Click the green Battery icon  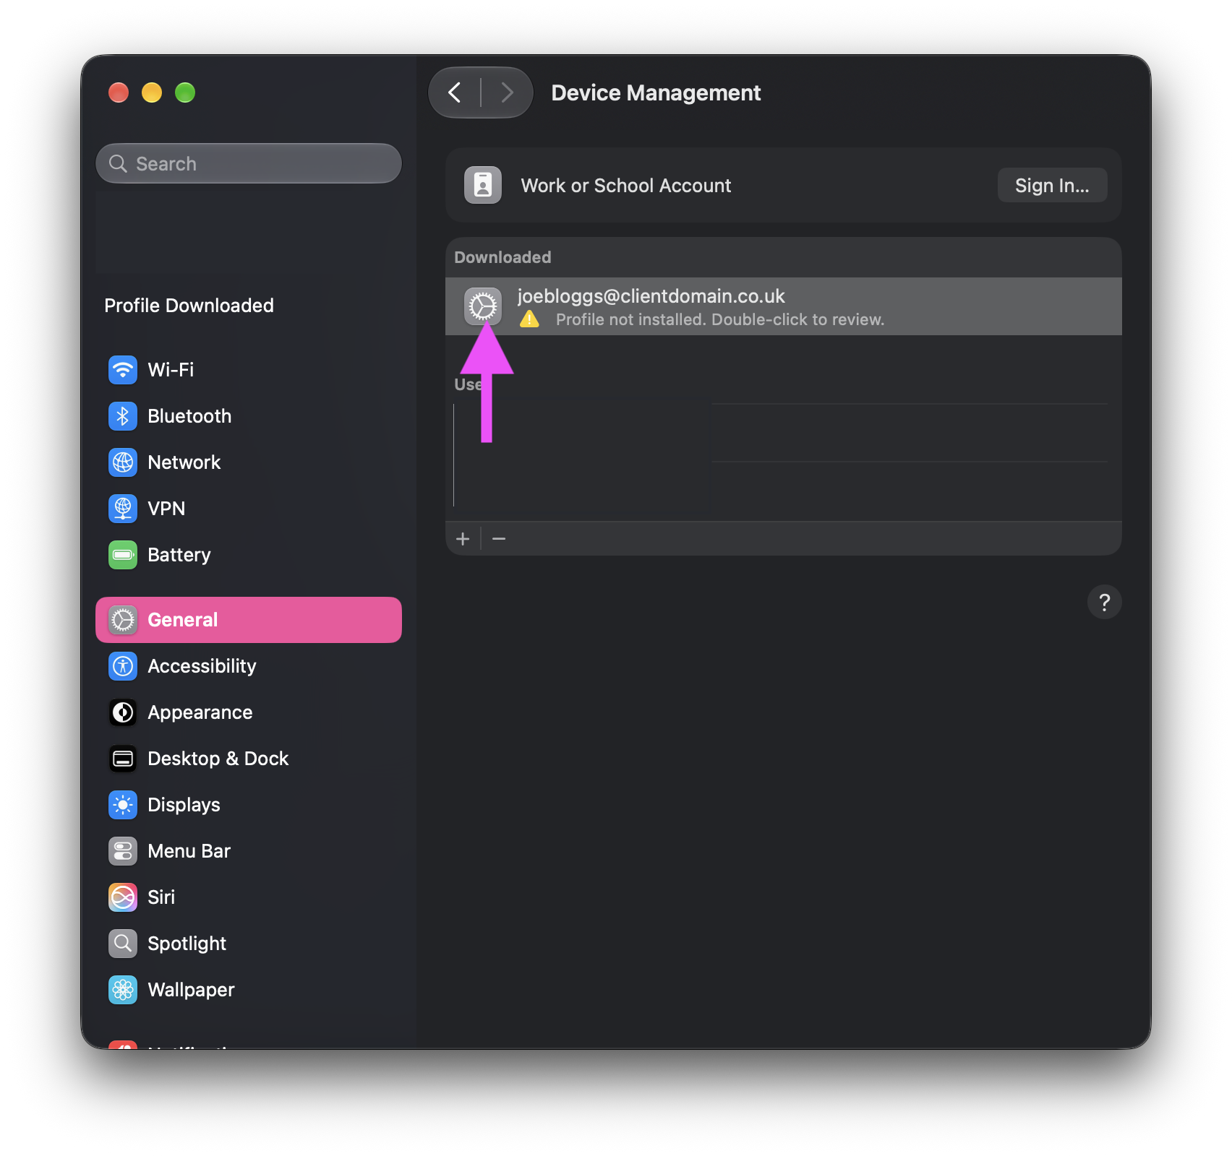[123, 555]
